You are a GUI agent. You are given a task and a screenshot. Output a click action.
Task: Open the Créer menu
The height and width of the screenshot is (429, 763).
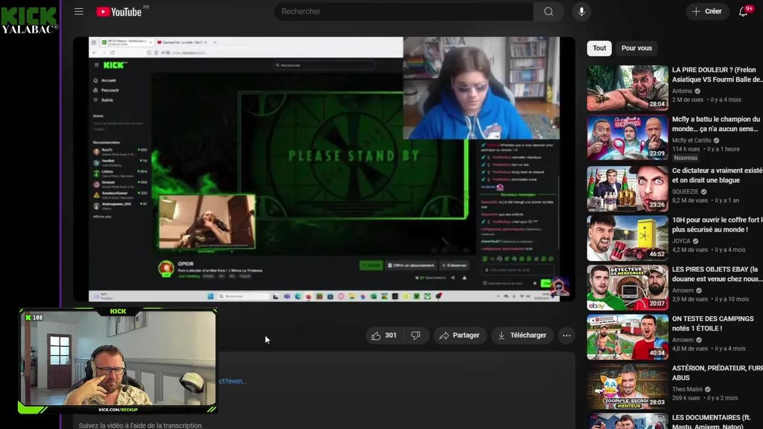click(707, 11)
